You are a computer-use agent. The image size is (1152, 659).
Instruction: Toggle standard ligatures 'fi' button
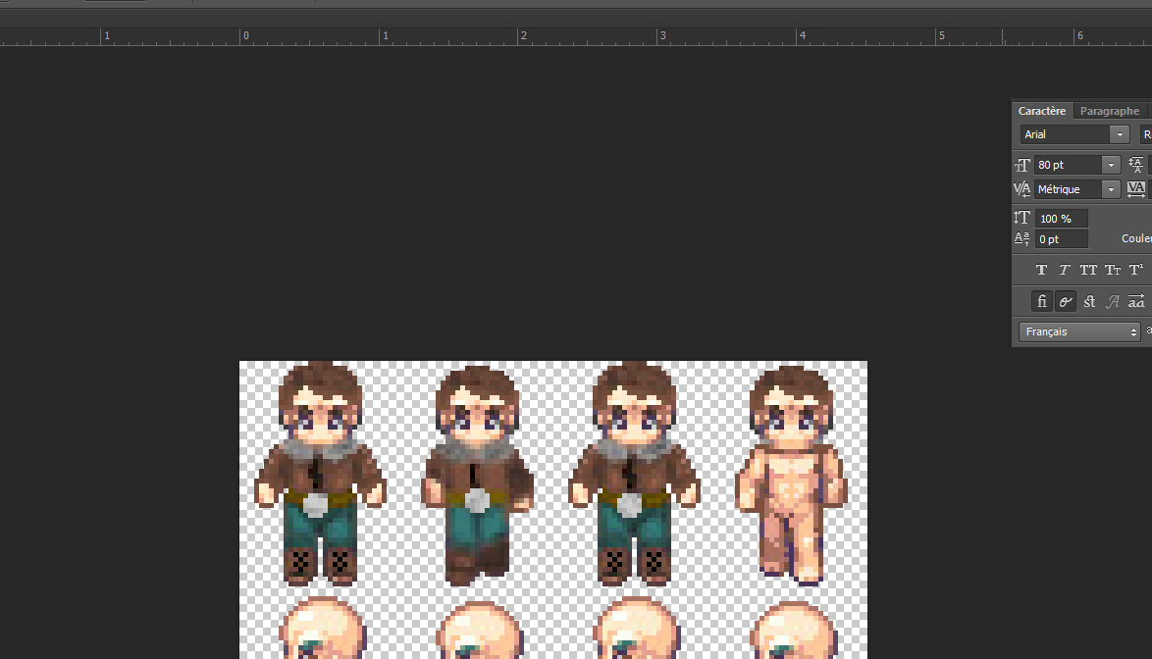1041,302
